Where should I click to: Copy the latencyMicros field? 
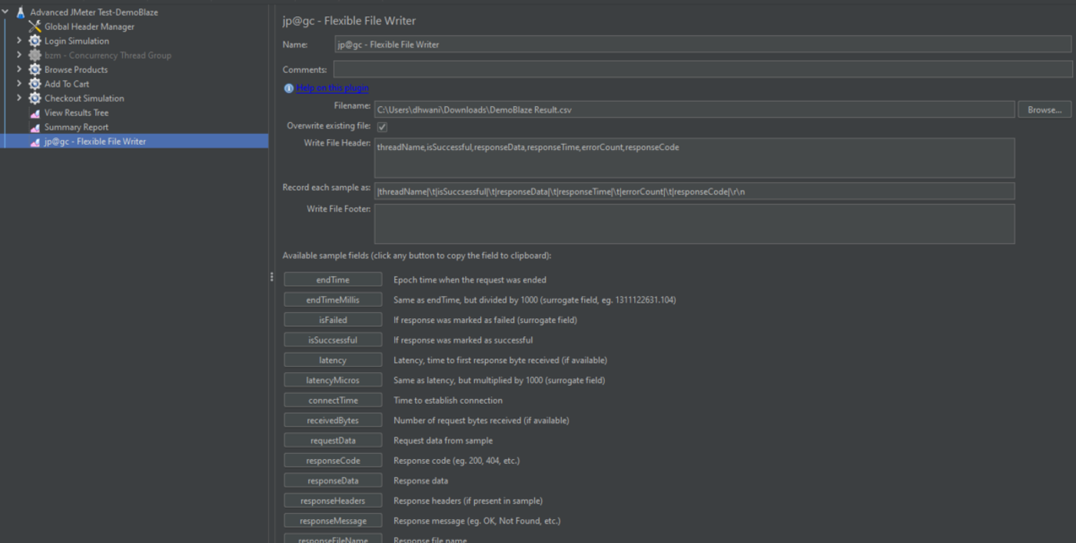point(333,380)
